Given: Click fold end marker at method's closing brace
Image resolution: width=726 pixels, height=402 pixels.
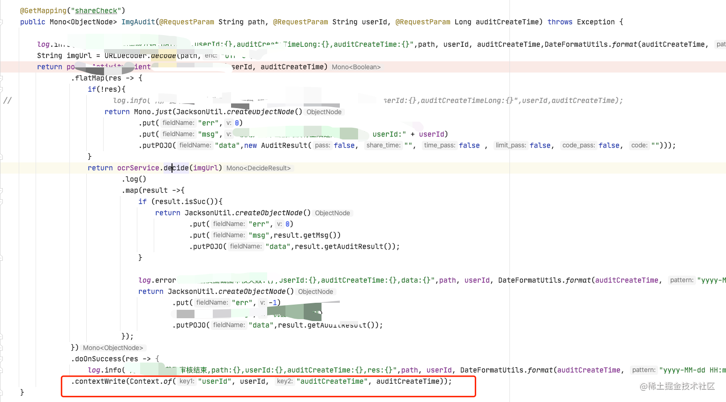Looking at the screenshot, I should click(1, 393).
